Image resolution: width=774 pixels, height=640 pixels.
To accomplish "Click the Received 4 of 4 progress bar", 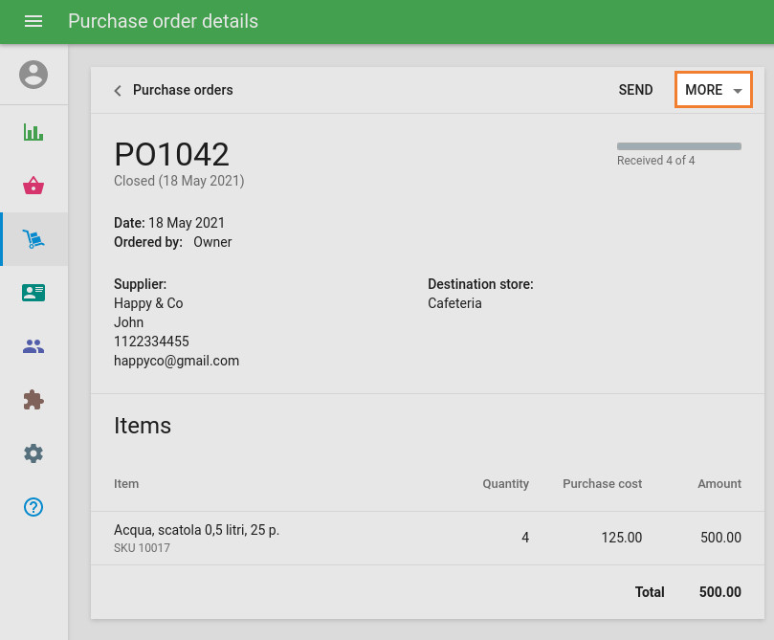I will coord(678,145).
